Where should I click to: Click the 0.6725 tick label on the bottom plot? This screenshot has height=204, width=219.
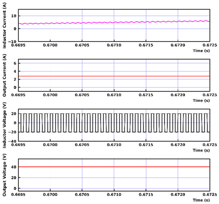click(x=210, y=194)
